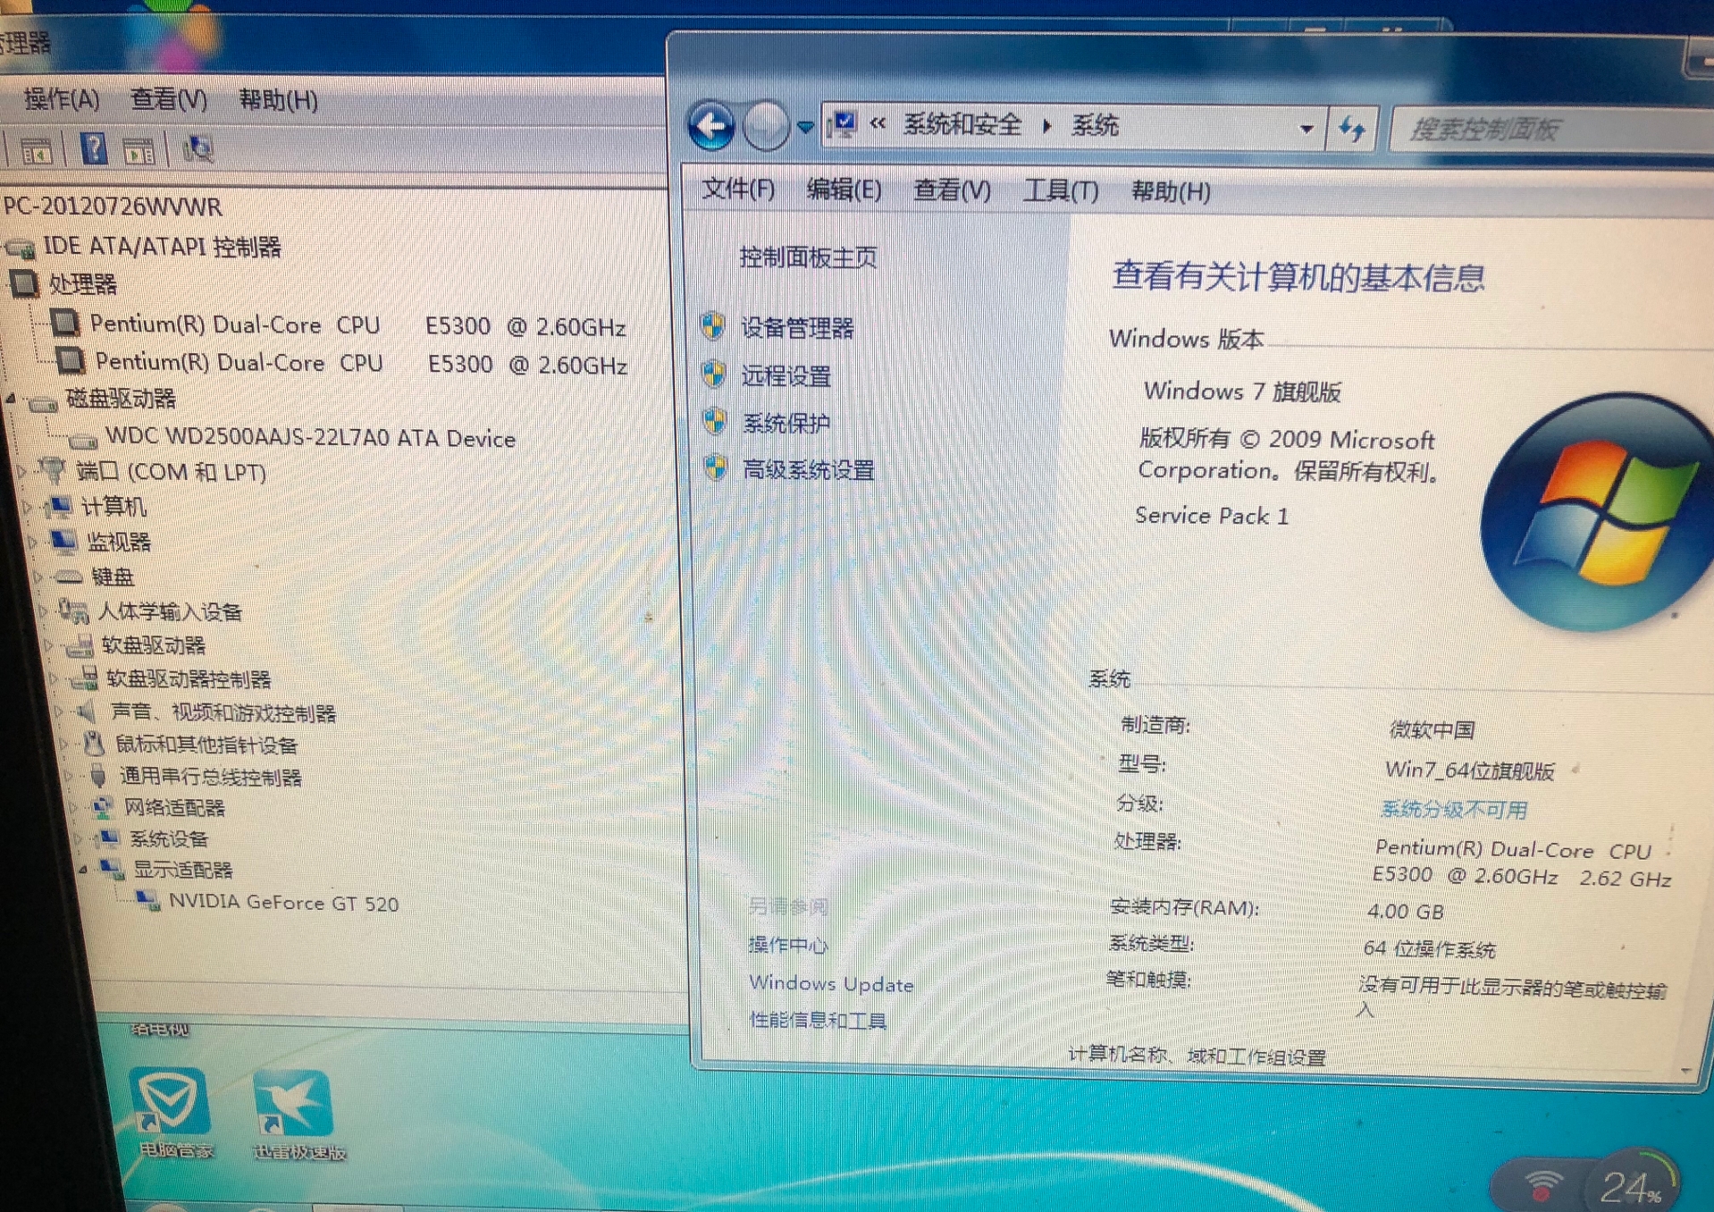This screenshot has height=1212, width=1714.
Task: Open 控制面板主页 link
Action: (808, 257)
